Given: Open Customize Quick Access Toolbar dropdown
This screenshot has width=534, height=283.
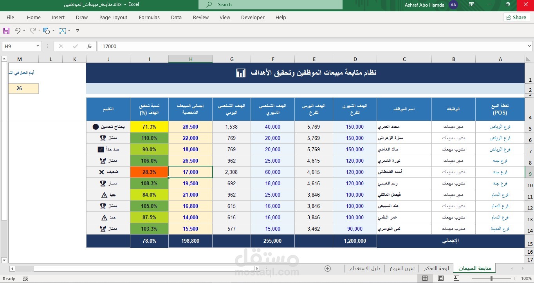Looking at the screenshot, I should pos(78,30).
